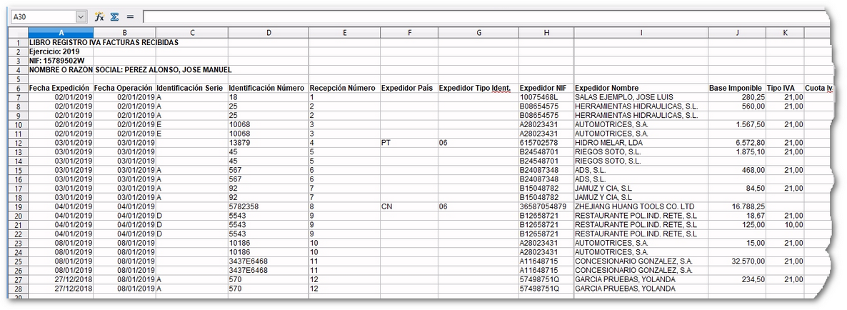Select row 19 header

point(18,206)
